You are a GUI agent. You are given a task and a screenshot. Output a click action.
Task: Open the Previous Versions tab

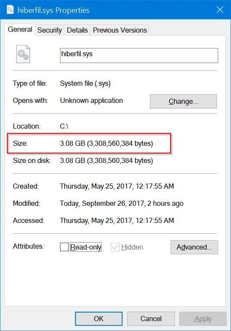click(x=120, y=30)
